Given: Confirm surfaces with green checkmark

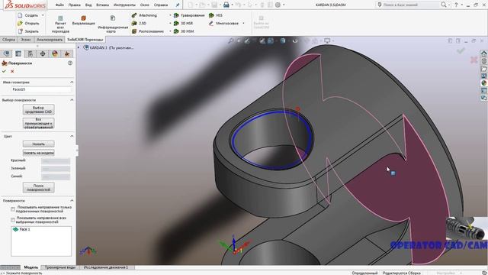Looking at the screenshot, I should [4, 71].
